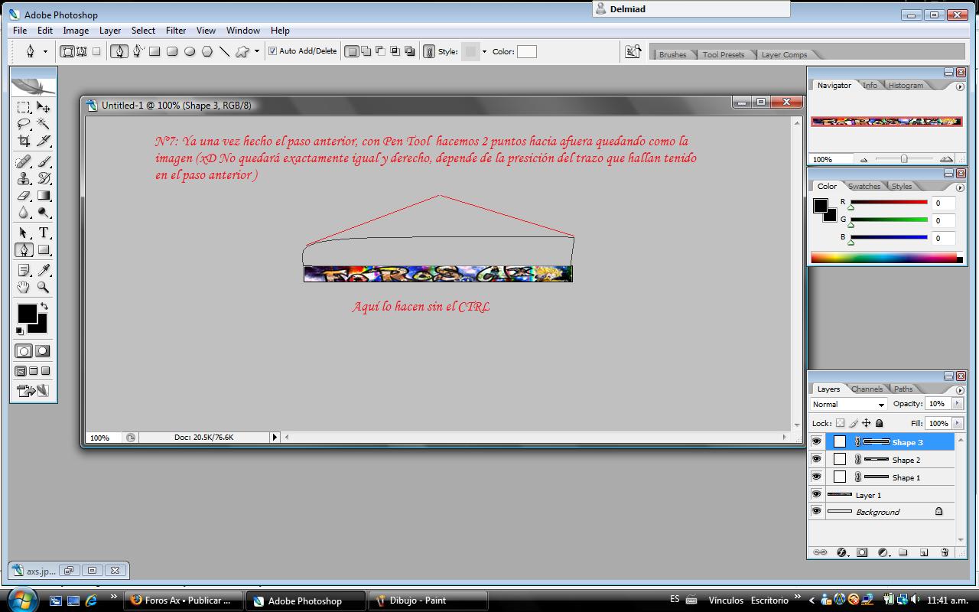Select the Rectangular Marquee tool

(x=24, y=107)
